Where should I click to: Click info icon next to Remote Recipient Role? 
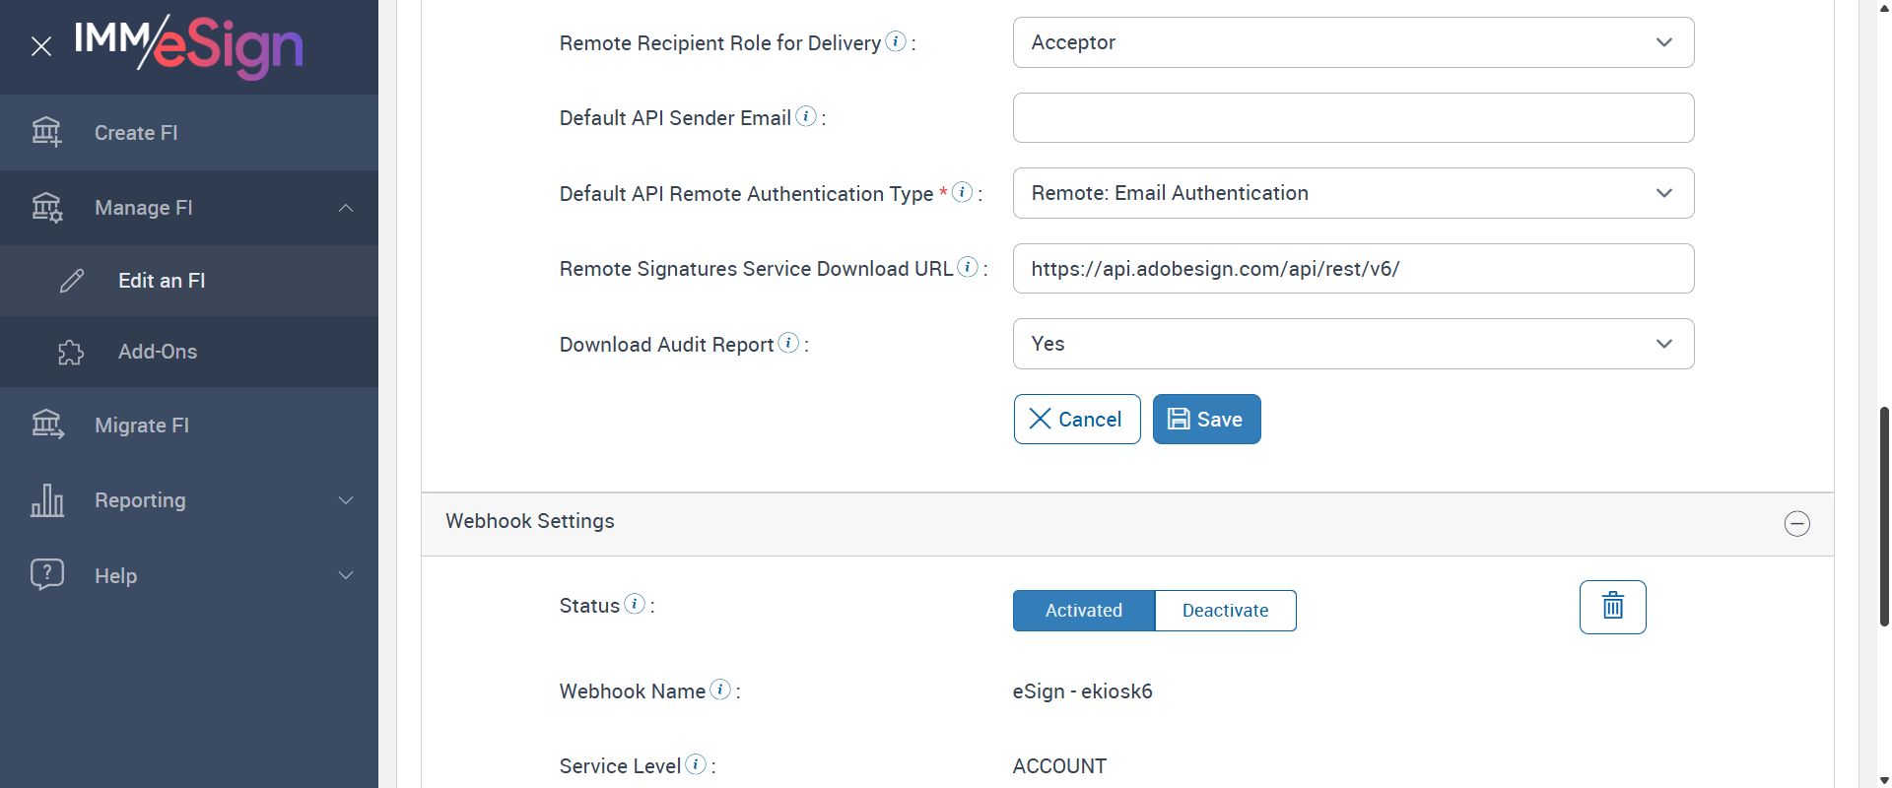[896, 41]
